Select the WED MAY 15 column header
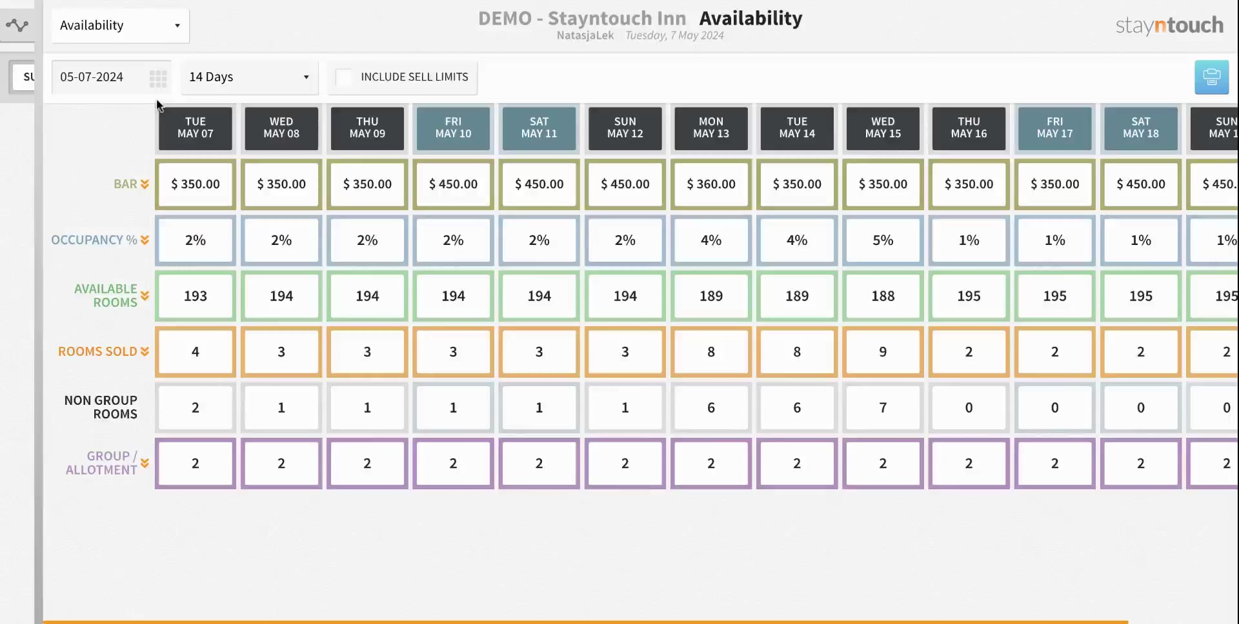Viewport: 1239px width, 624px height. (883, 128)
